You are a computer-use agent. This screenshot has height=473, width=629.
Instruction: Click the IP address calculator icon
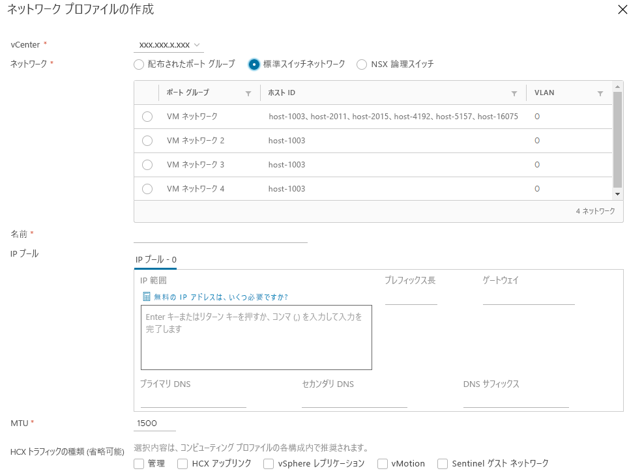147,296
